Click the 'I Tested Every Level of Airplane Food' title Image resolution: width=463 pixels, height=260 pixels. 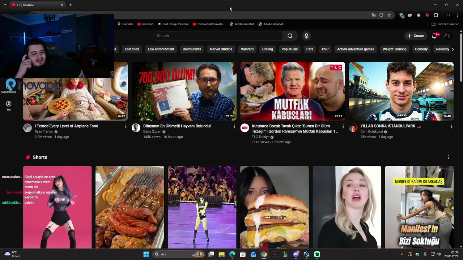66,126
